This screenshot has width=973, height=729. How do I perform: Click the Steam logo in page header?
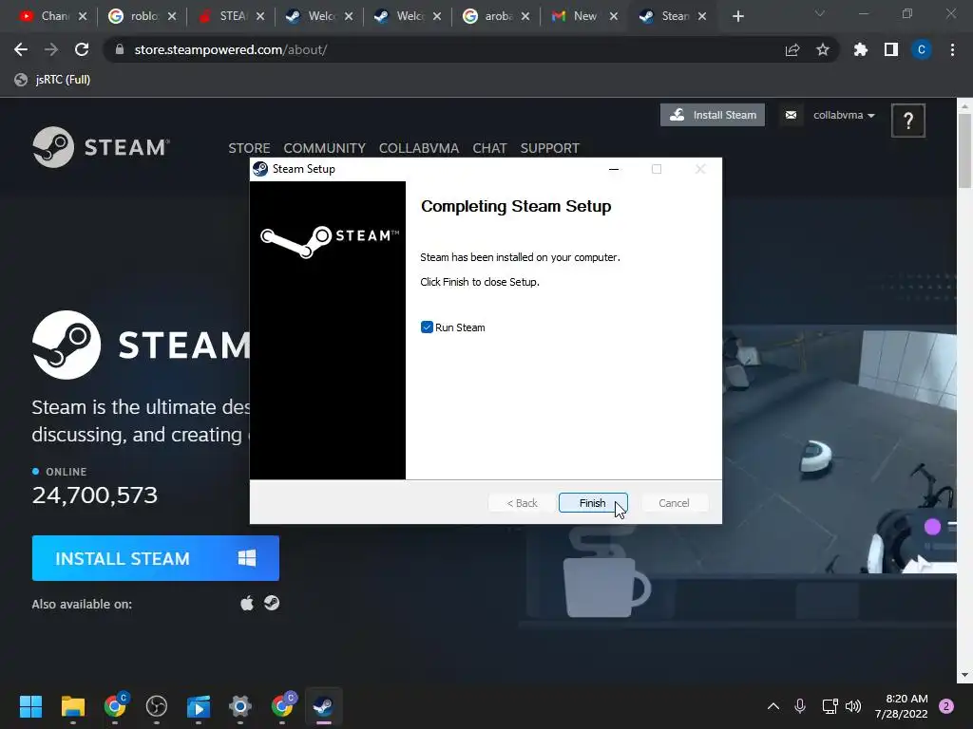(x=101, y=147)
